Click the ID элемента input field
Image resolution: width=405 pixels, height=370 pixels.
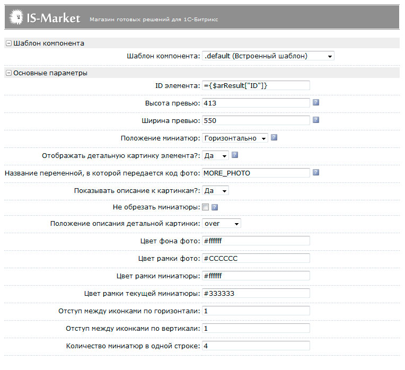tap(256, 85)
